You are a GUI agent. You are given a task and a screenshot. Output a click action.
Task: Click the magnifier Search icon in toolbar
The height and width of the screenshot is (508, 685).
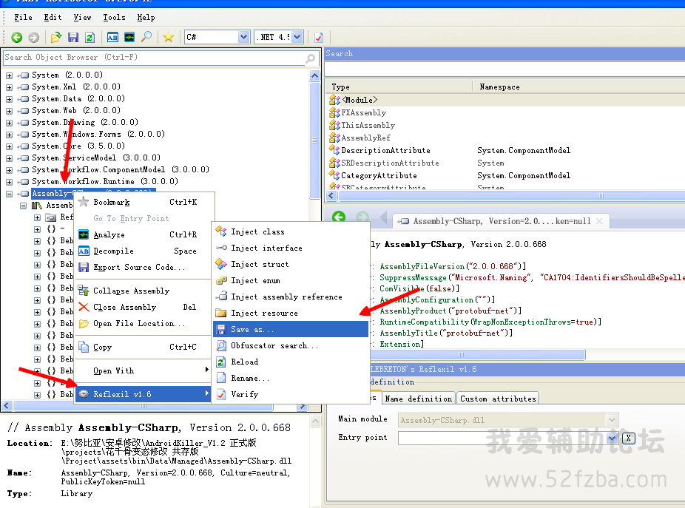tap(146, 37)
